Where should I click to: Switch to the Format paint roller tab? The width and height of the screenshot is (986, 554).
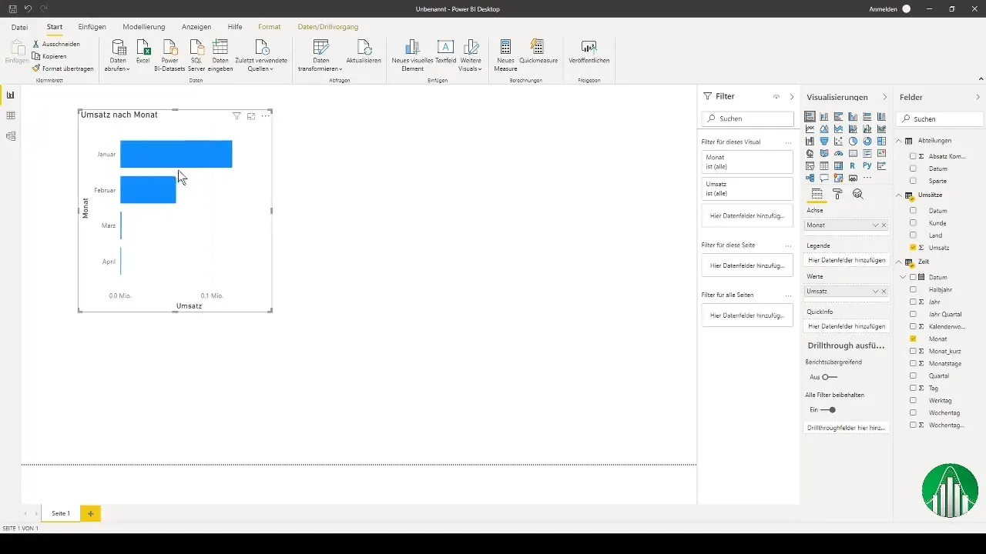click(x=837, y=194)
